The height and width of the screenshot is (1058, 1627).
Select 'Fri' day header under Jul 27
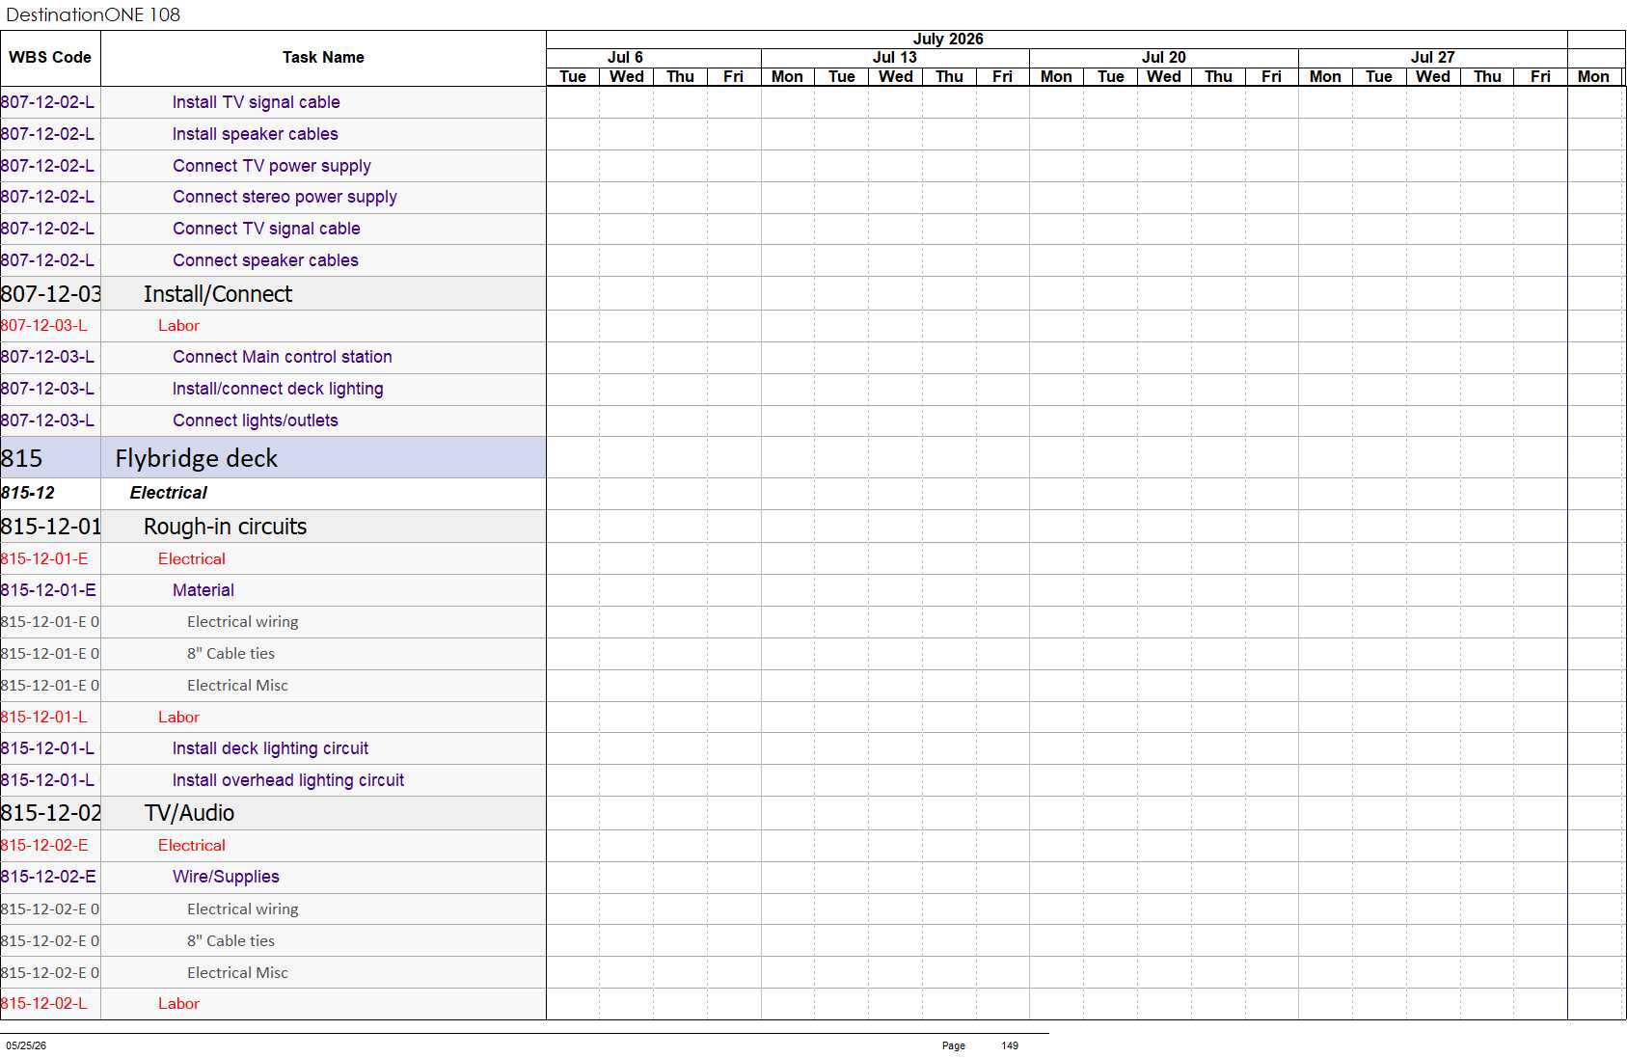[x=1540, y=77]
